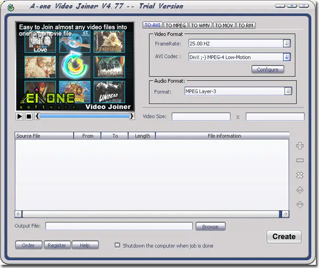Switch to the TO MPEG tab
This screenshot has height=268, width=319.
point(176,25)
